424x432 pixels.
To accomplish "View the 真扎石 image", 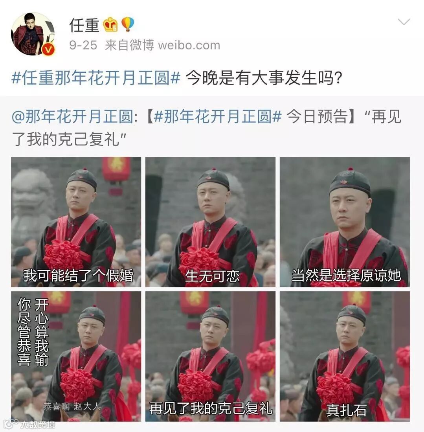I will tap(345, 357).
